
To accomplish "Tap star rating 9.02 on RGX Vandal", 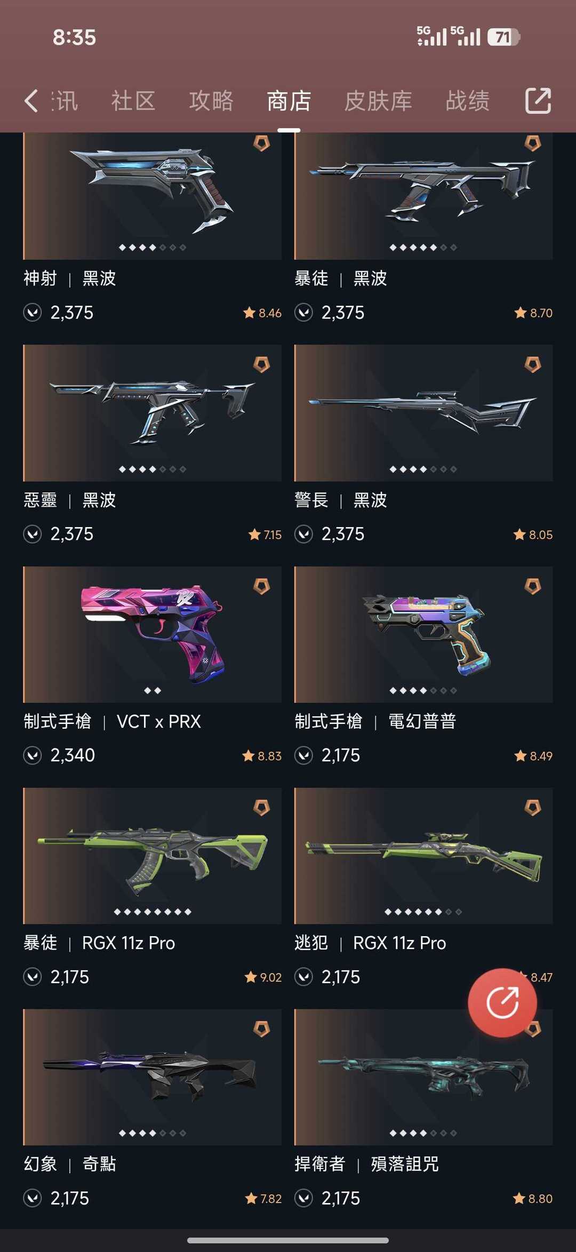I will (263, 977).
